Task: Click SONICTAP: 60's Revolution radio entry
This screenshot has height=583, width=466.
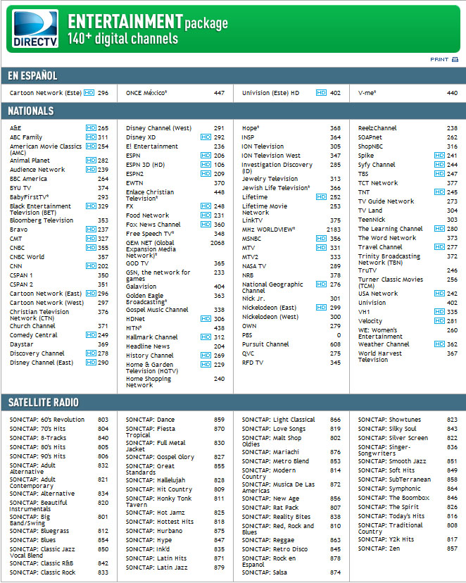Action: click(58, 420)
